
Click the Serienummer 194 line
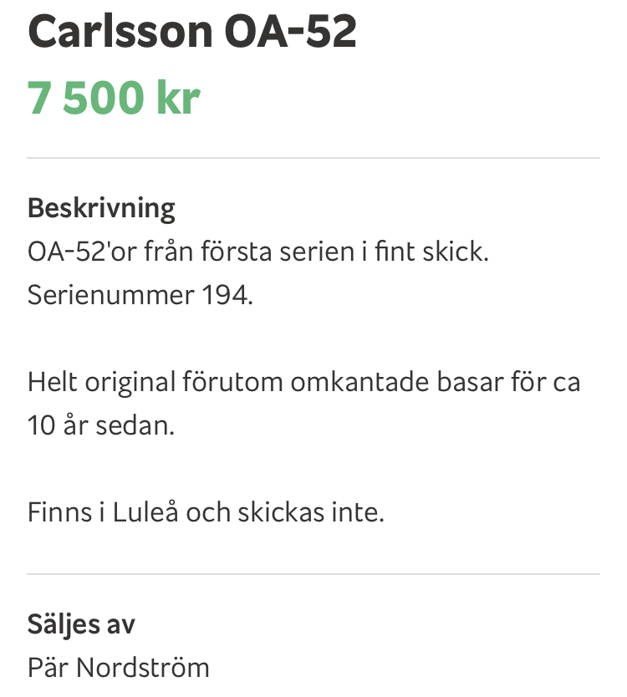tap(140, 294)
